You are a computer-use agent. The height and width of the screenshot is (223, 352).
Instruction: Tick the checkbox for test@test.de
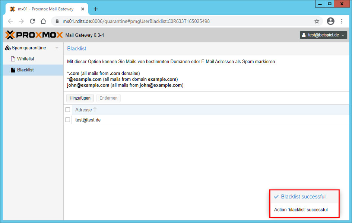click(x=68, y=120)
